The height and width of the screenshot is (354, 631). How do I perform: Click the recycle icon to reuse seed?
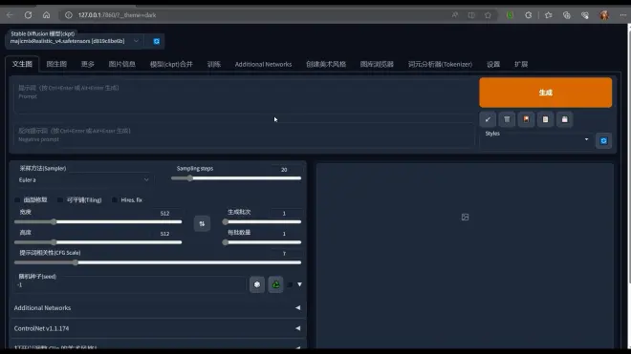pos(275,284)
